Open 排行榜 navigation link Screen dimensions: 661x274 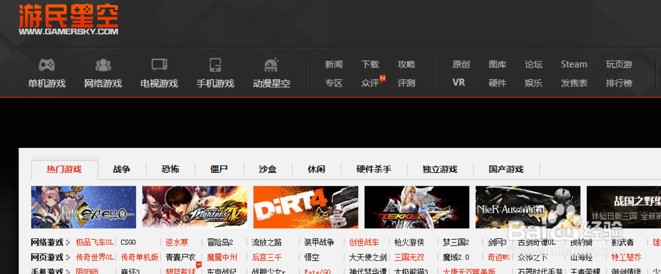pyautogui.click(x=619, y=83)
